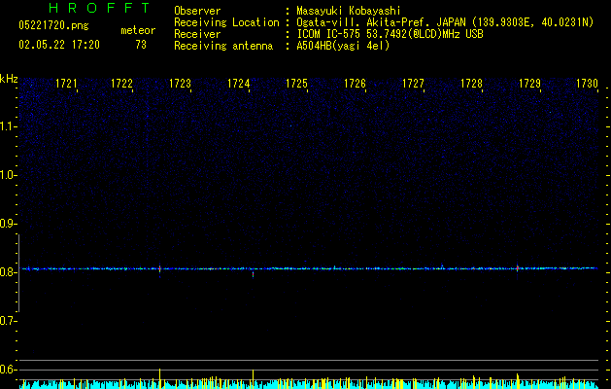Click the kHz axis unit label

tap(9, 79)
